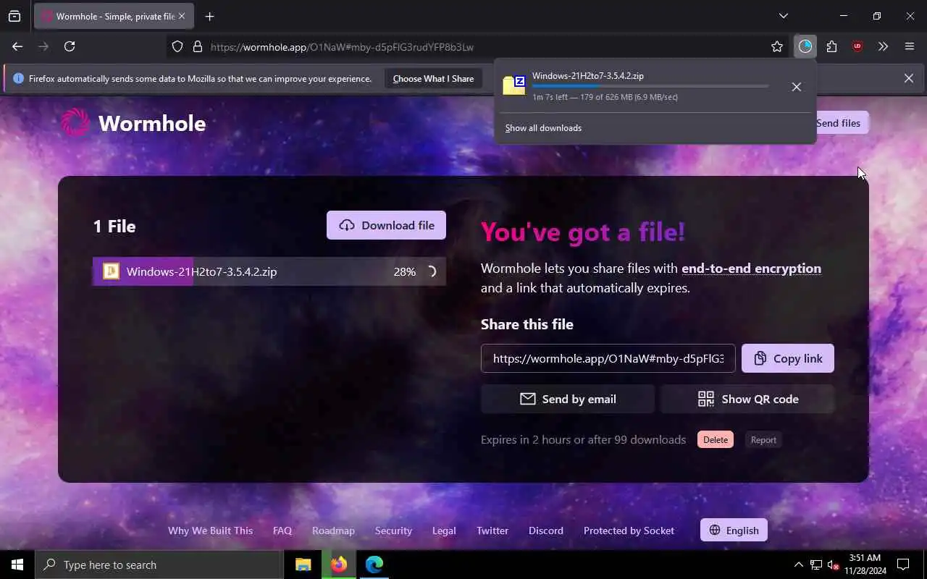Open the Twitter footer link
Image resolution: width=927 pixels, height=579 pixels.
pyautogui.click(x=492, y=531)
